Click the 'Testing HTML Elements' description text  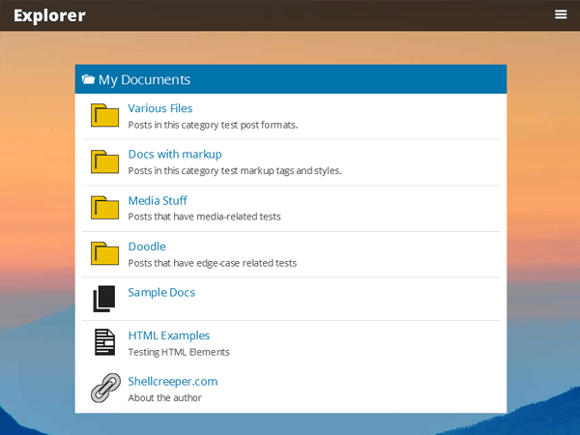tap(179, 352)
